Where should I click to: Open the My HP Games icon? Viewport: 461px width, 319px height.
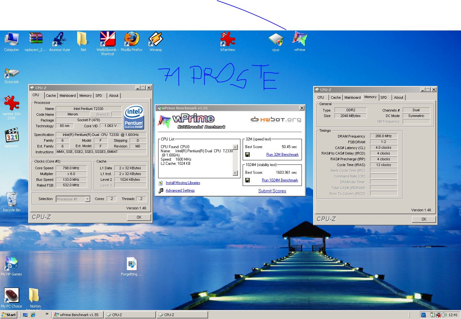(12, 264)
